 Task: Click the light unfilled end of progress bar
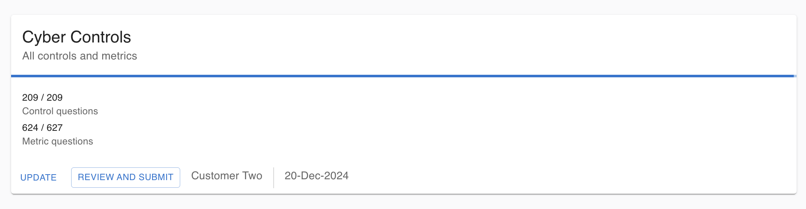(795, 76)
